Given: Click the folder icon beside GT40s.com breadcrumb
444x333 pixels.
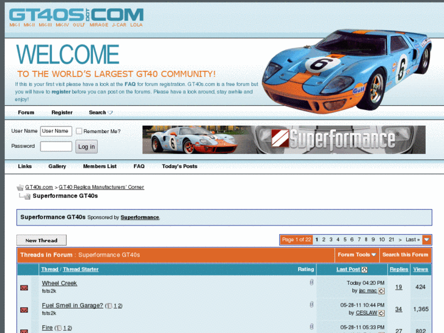Looking at the screenshot, I should (20, 188).
